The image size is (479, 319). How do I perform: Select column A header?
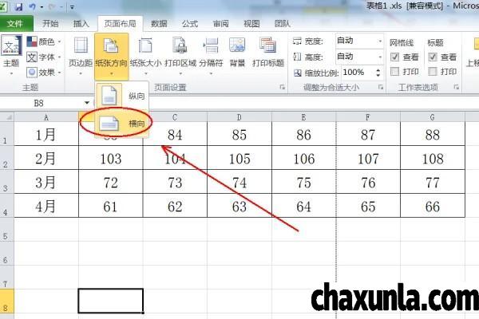pos(46,117)
